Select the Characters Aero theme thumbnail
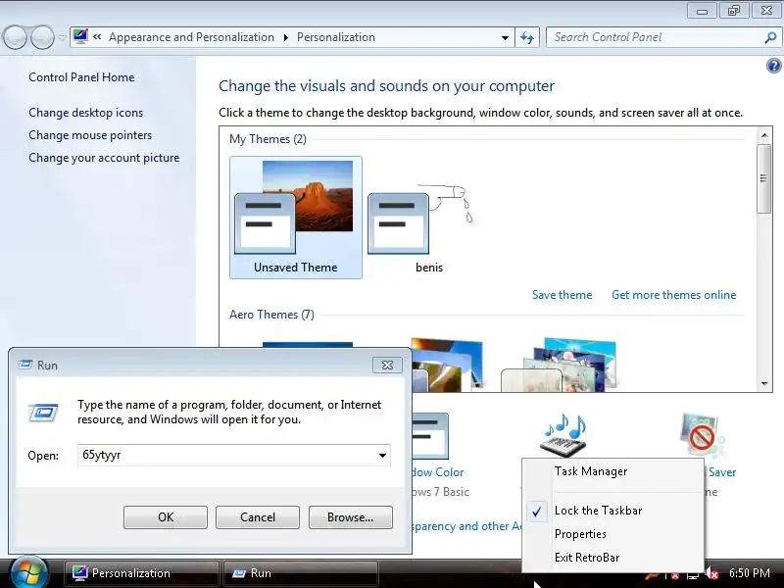 coord(559,365)
